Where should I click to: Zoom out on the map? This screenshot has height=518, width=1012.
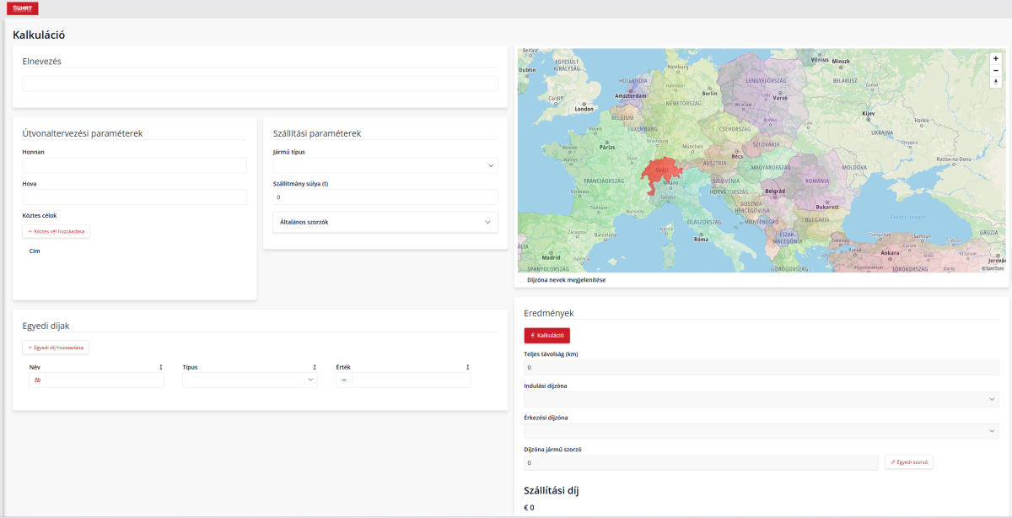(996, 70)
